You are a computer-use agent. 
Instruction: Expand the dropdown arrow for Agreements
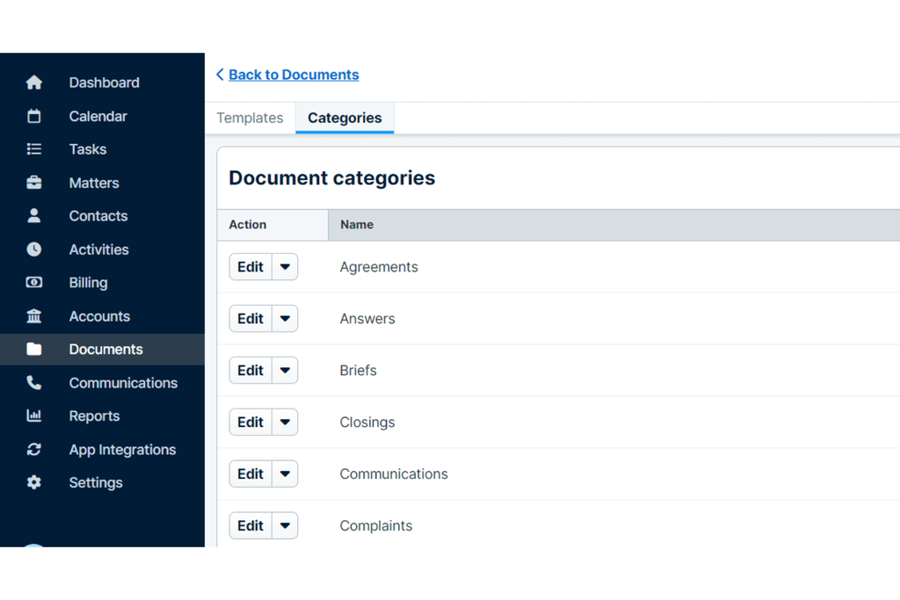coord(285,267)
